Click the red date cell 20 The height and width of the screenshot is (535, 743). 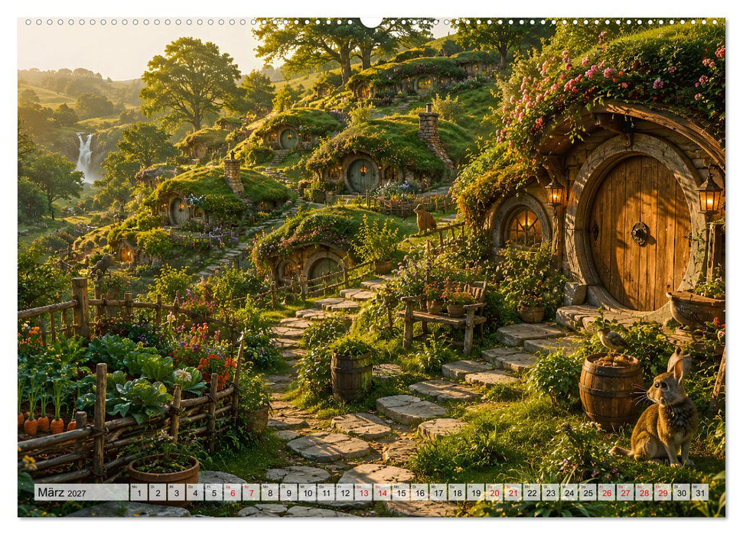[x=494, y=492]
